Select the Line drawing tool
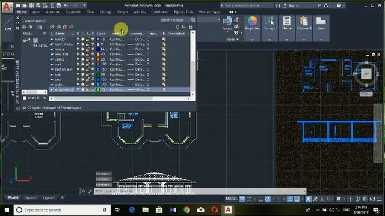This screenshot has width=385, height=216. pos(8,24)
